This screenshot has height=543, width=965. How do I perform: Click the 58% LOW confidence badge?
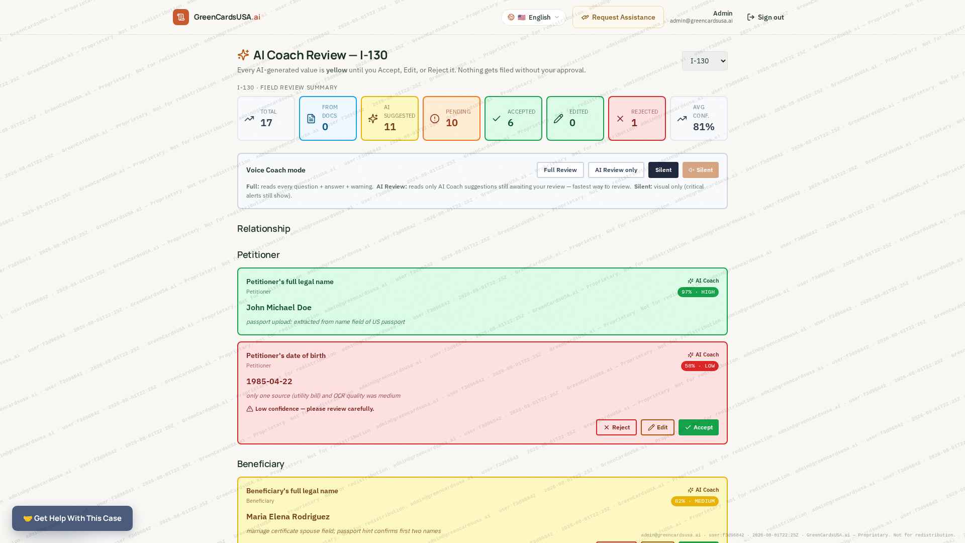700,366
